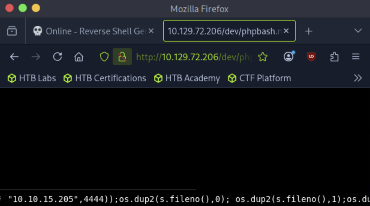Open uBlock Origin extension popup
Screen dimensions: 370x206
click(311, 57)
